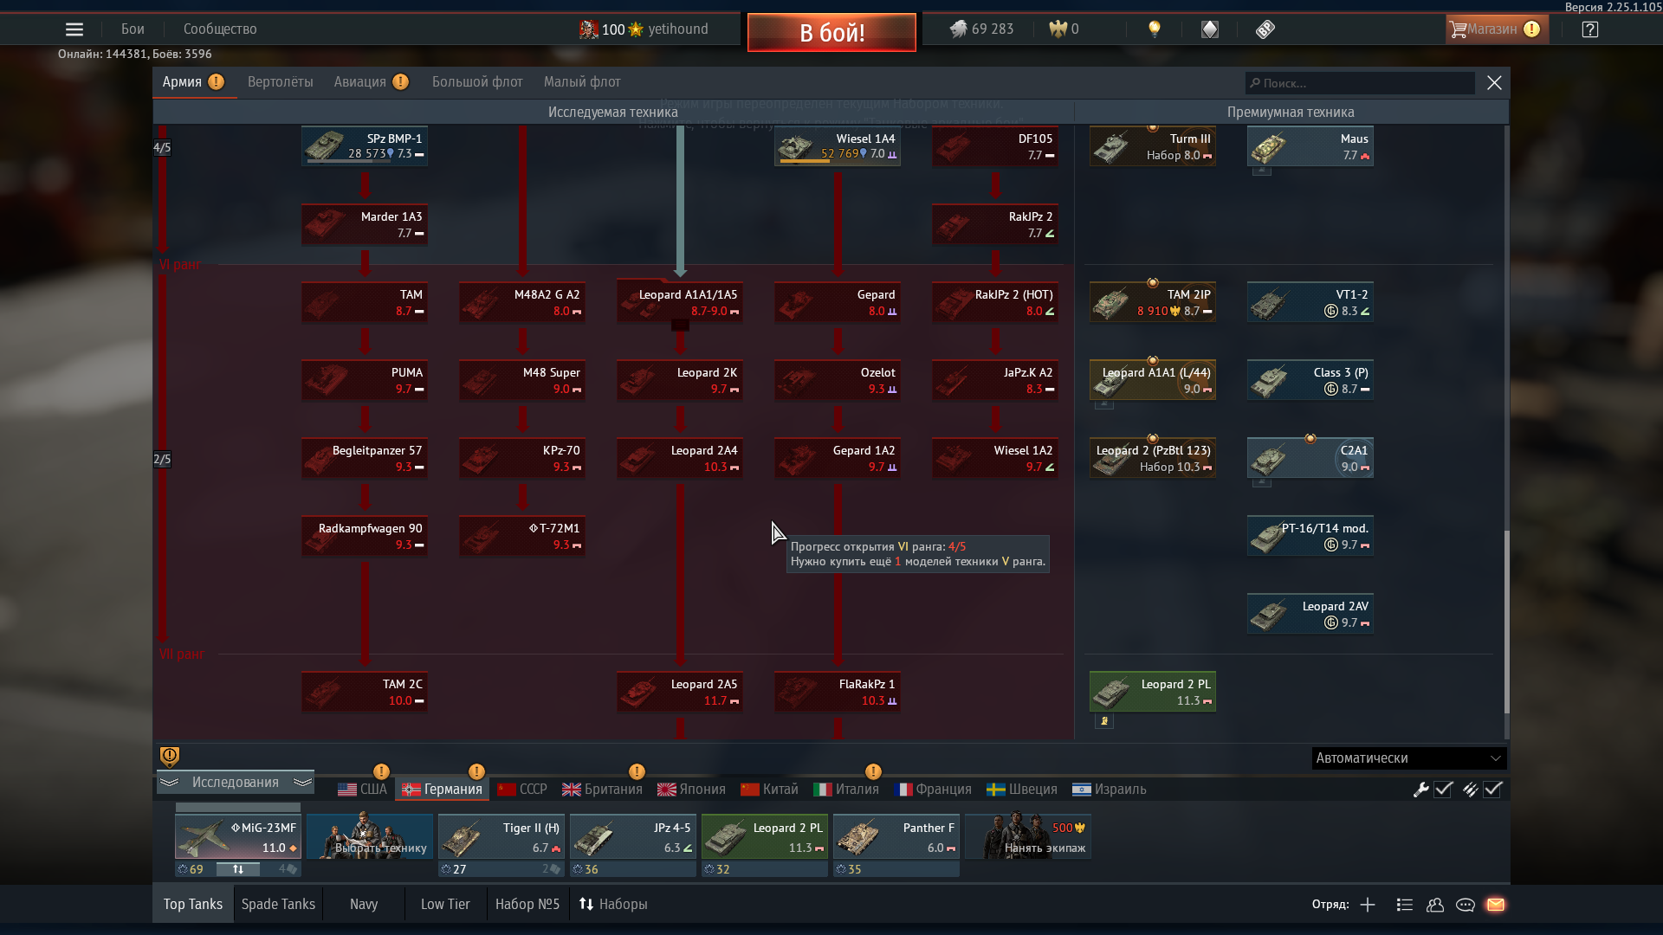Select the Panther F crew slot
1663x935 pixels.
pos(896,836)
